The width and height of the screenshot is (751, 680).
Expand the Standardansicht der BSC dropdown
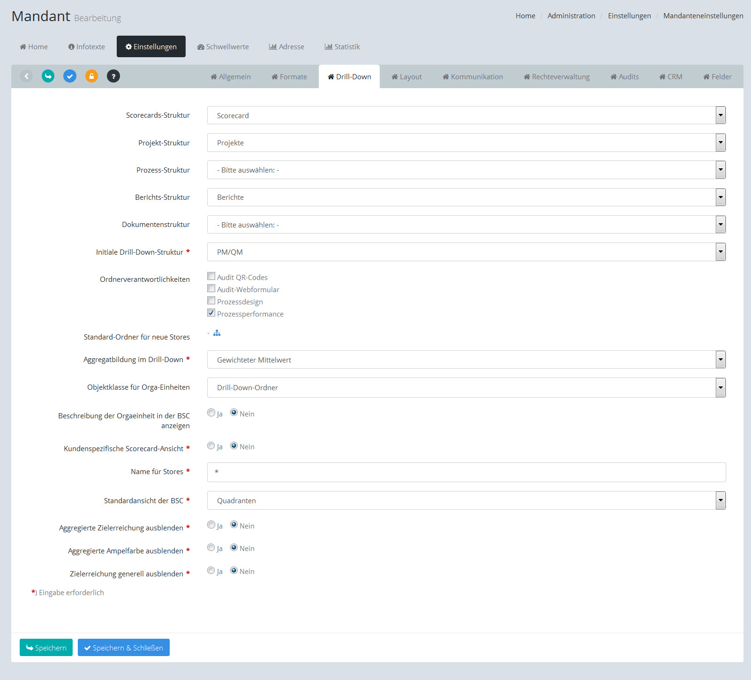coord(721,500)
